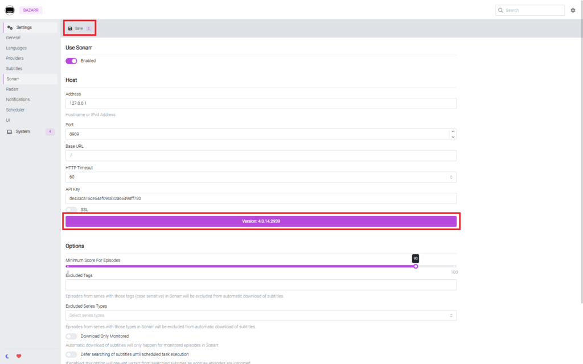Click the magnifier icon in the search box
The height and width of the screenshot is (364, 583).
point(500,10)
